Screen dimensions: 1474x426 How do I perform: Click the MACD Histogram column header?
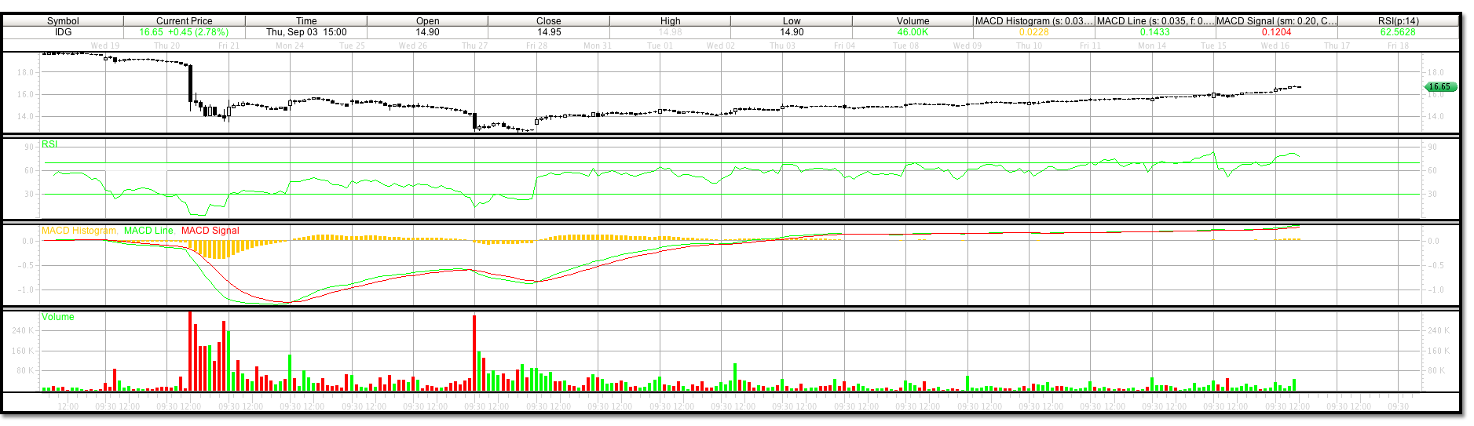click(x=1033, y=21)
